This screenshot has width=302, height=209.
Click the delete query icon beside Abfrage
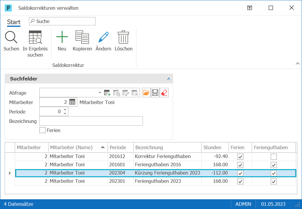click(135, 93)
